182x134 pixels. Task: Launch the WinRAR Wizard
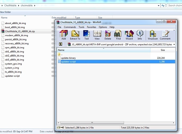tap(129, 35)
